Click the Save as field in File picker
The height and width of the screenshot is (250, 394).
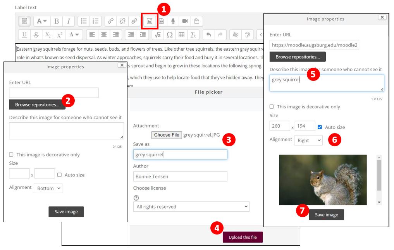180,154
